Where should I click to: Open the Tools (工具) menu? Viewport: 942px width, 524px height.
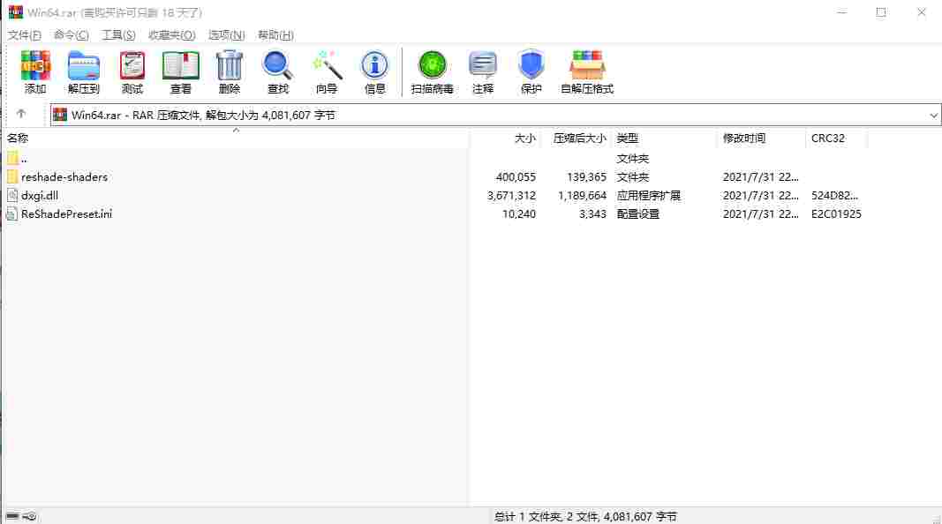118,34
